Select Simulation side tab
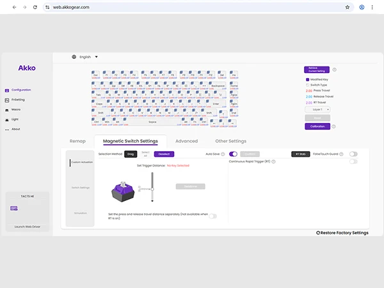384x288 pixels. 81,213
